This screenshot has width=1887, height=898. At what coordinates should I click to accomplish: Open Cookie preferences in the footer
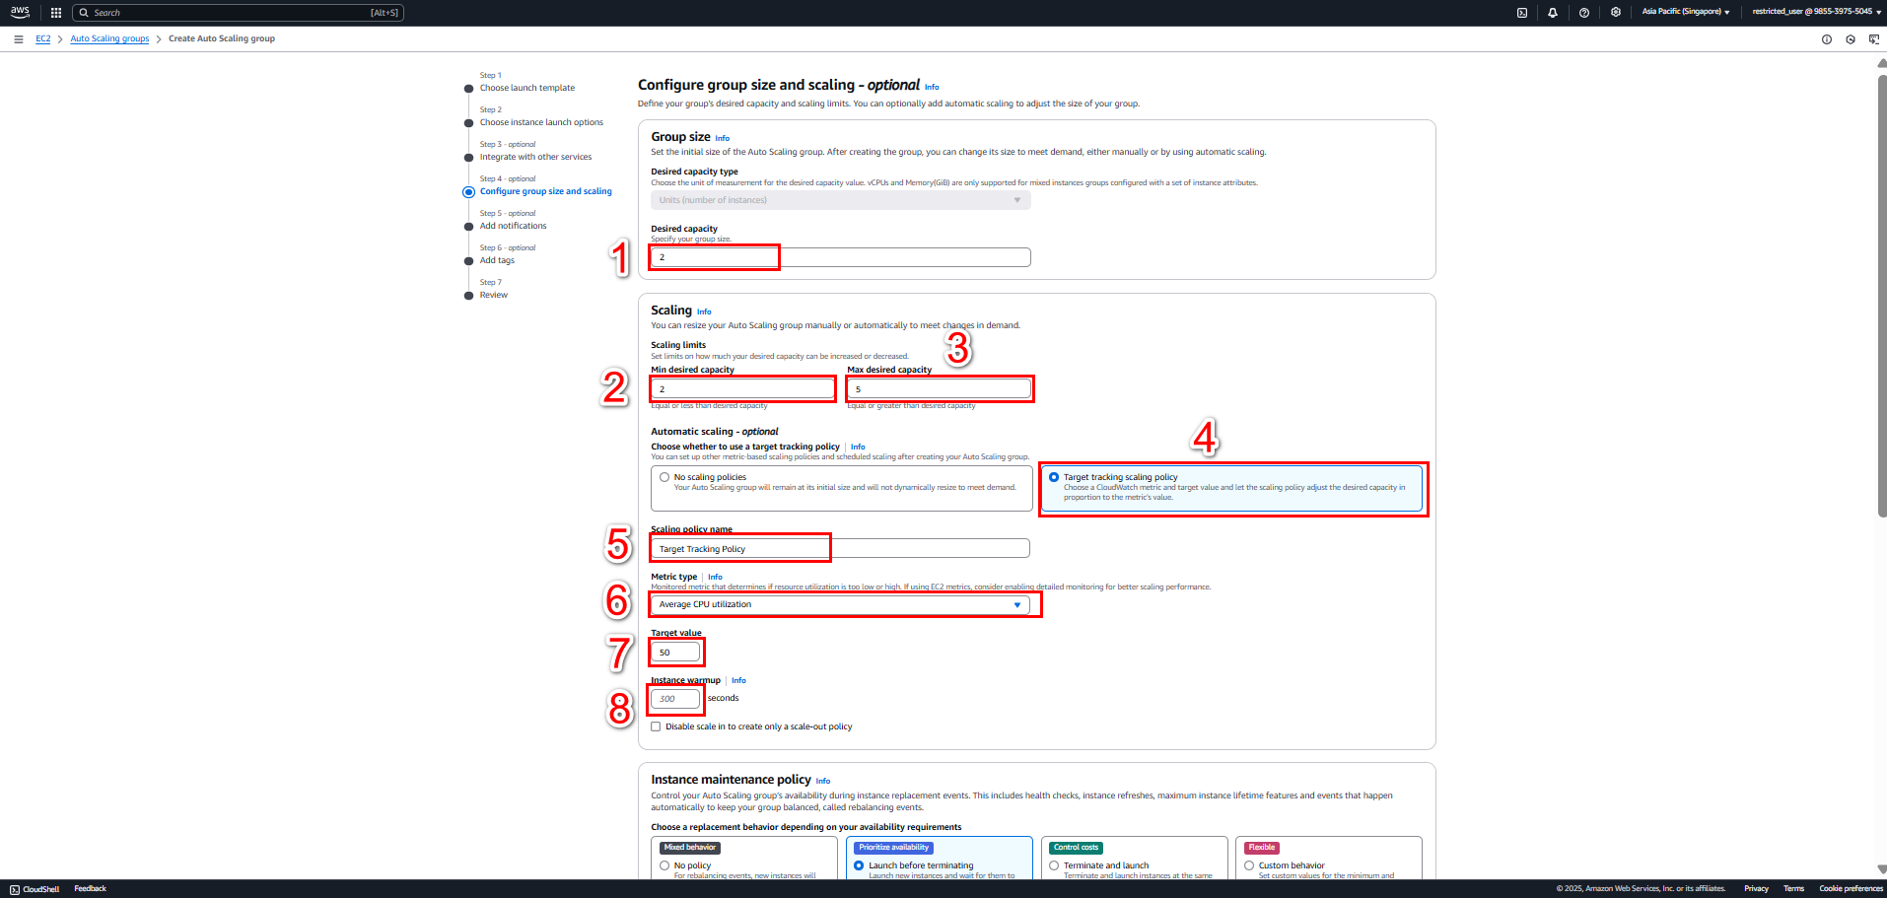tap(1851, 888)
